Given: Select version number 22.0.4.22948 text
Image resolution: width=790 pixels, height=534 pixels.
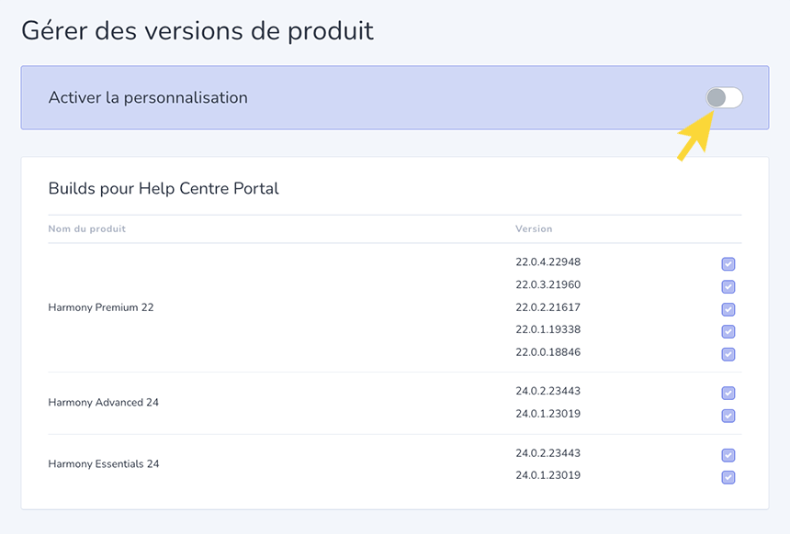Looking at the screenshot, I should (548, 261).
